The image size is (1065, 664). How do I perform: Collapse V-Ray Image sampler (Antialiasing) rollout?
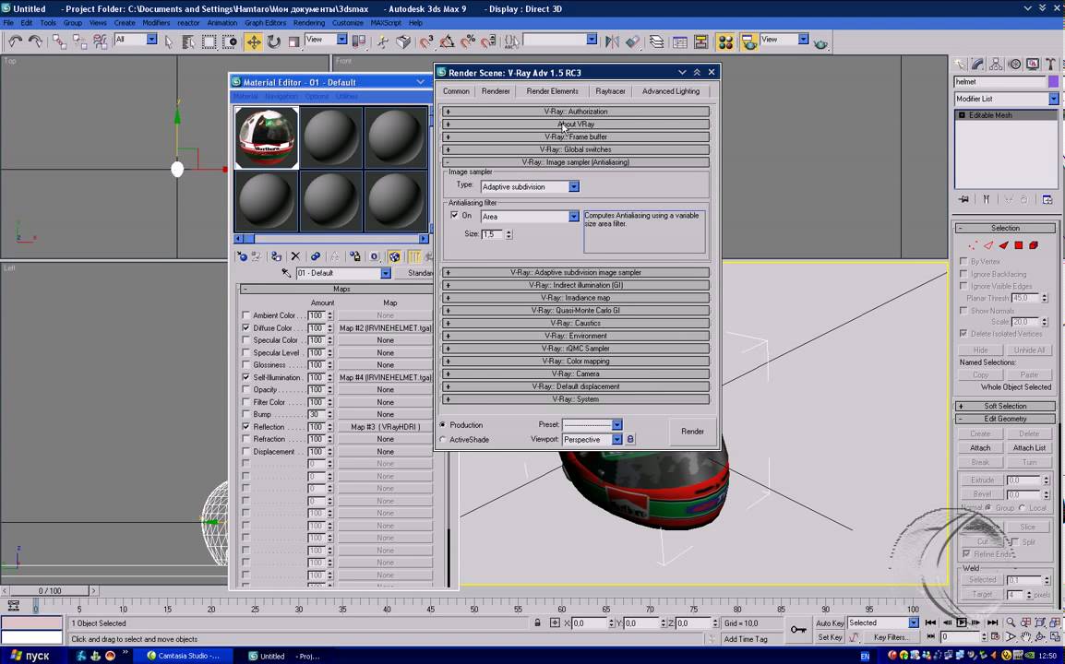[x=576, y=162]
